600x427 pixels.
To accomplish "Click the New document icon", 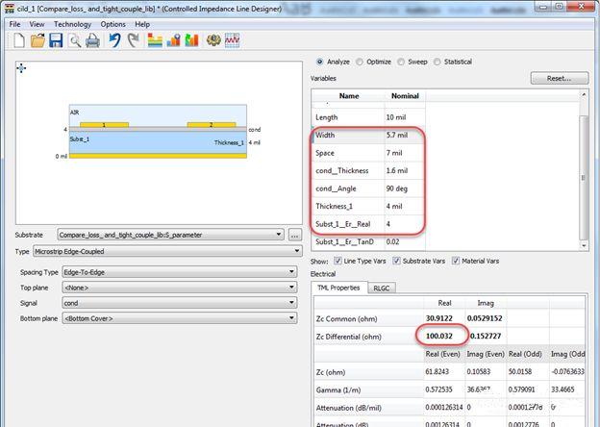I will click(x=19, y=40).
